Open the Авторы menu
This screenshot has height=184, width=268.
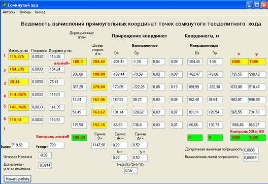9,12
